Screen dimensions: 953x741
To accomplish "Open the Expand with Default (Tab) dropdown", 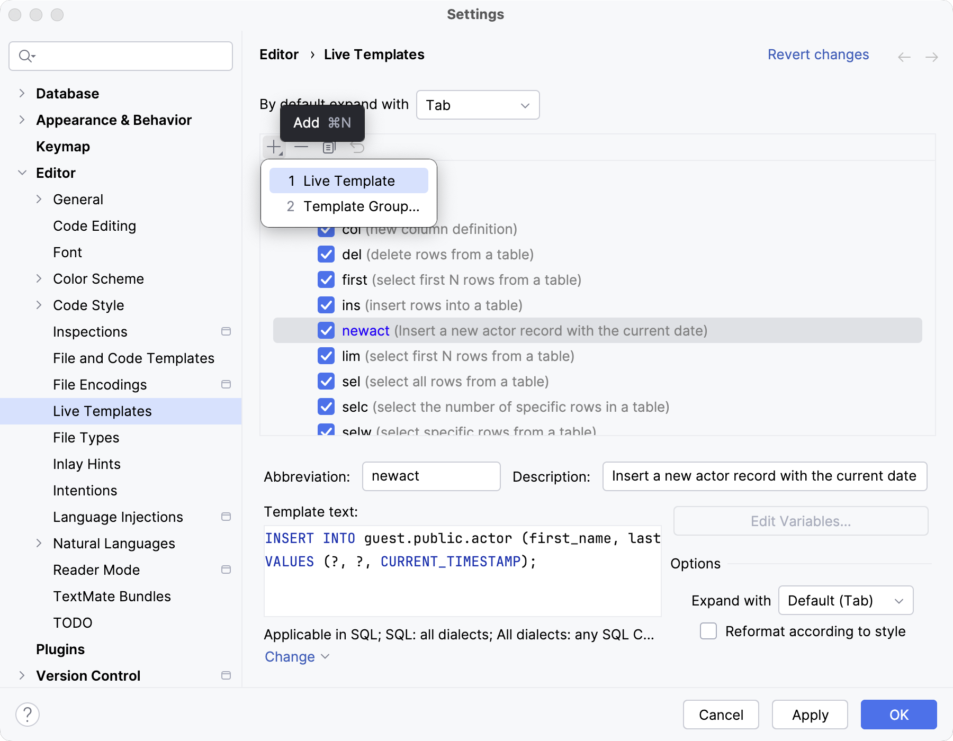I will [845, 600].
